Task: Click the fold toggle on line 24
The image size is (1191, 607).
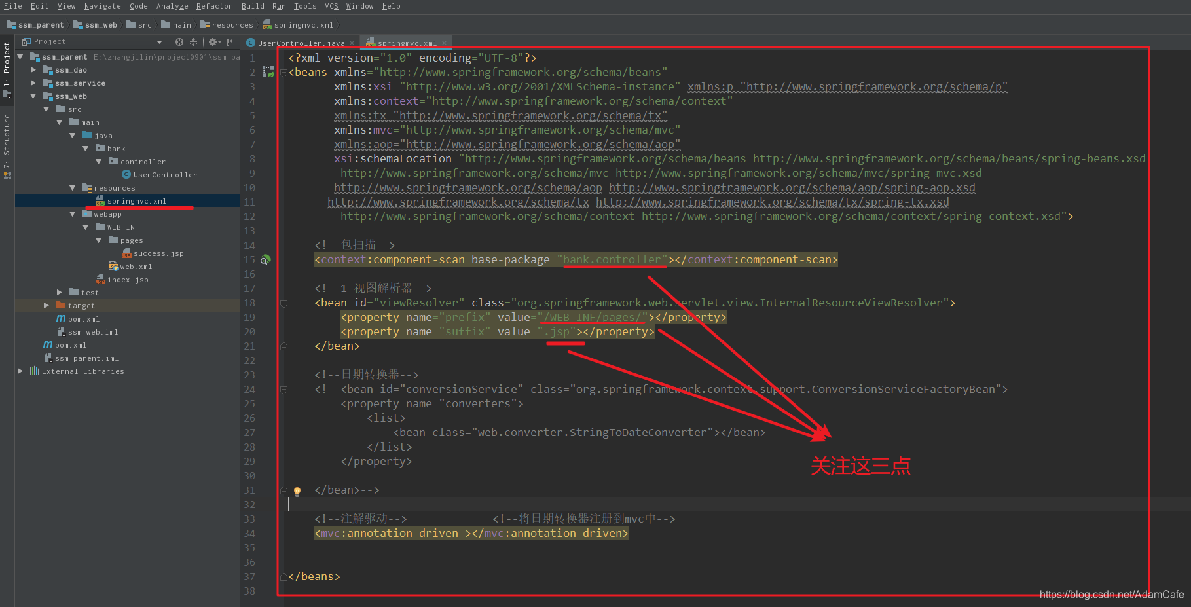Action: coord(284,390)
